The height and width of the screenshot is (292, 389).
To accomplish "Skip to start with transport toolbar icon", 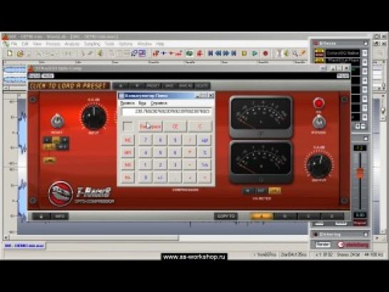I will [x=210, y=53].
